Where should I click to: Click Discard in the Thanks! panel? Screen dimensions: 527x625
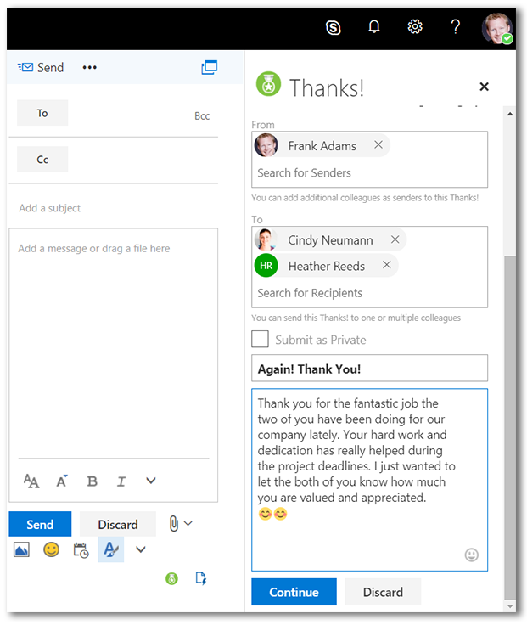383,592
